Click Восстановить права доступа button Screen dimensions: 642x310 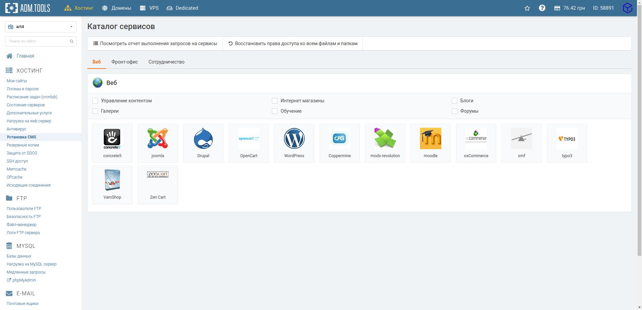pyautogui.click(x=293, y=43)
